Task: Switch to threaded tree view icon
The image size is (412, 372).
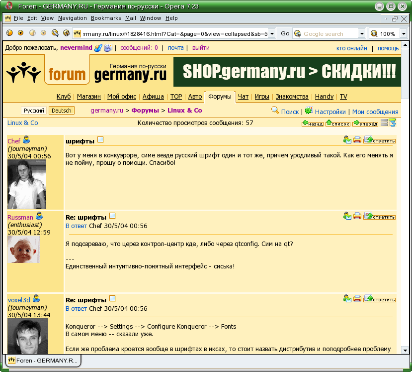Action: pyautogui.click(x=392, y=123)
